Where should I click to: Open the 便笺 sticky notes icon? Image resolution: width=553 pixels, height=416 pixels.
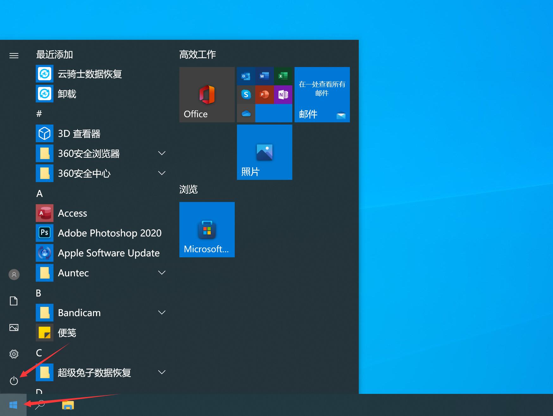[x=45, y=333]
